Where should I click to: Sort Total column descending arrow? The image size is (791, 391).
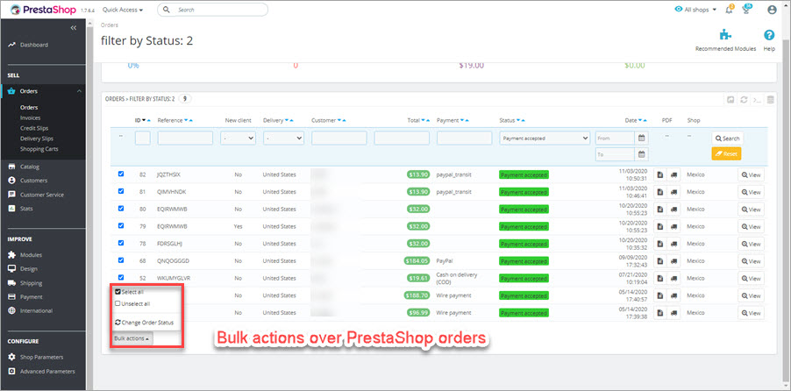point(424,121)
